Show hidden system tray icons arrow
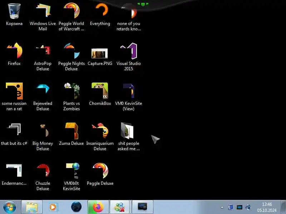The image size is (286, 214). coord(222,207)
